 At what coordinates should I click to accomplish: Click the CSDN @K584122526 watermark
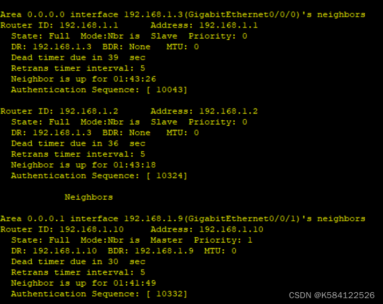coord(332,295)
